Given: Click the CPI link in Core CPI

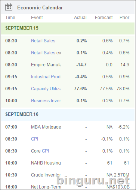Looking at the screenshot, I should coord(45,151).
